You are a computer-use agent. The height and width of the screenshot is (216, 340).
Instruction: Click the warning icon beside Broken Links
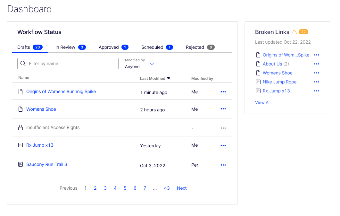tap(294, 32)
